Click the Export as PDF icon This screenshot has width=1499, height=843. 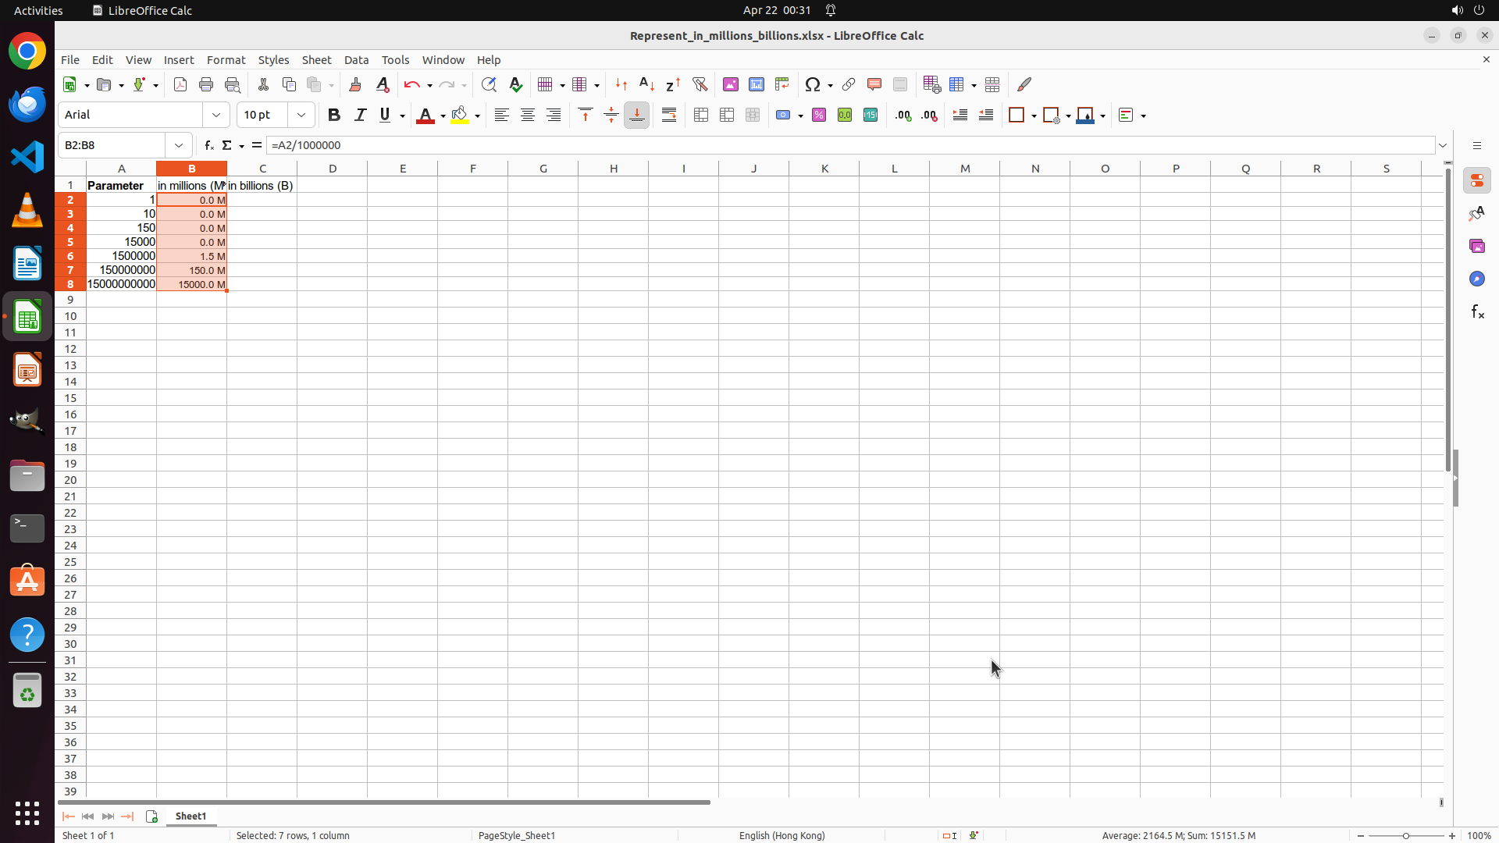tap(180, 85)
